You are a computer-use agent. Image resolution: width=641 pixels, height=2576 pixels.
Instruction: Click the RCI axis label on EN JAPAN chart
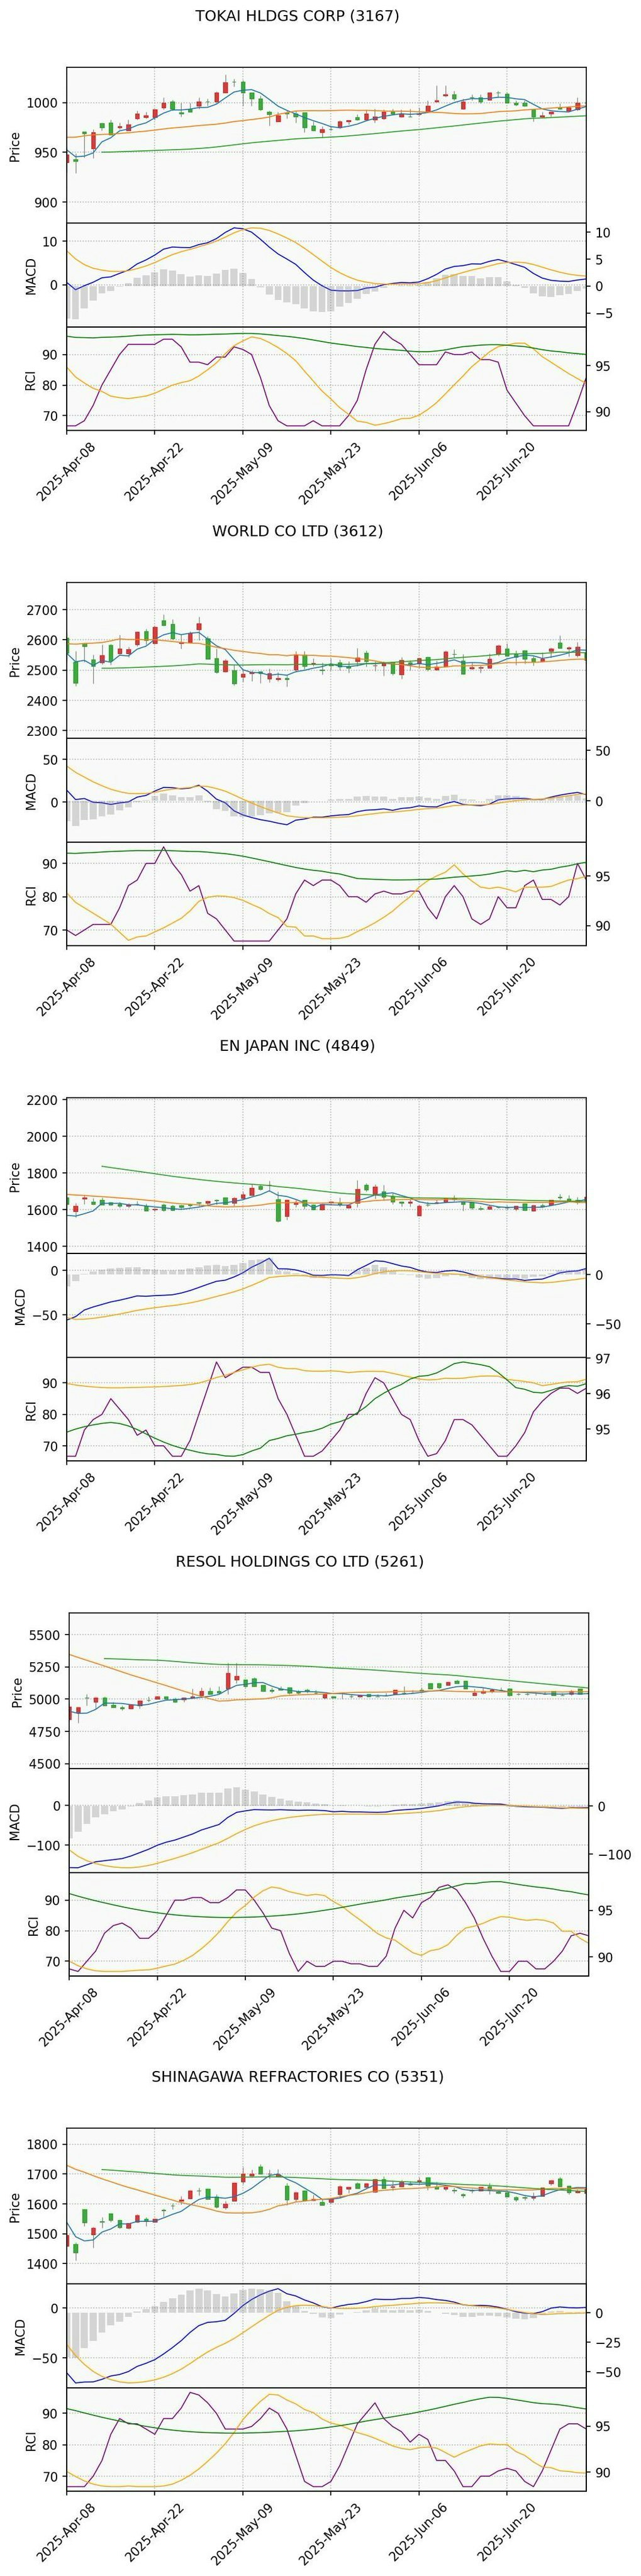click(31, 1410)
